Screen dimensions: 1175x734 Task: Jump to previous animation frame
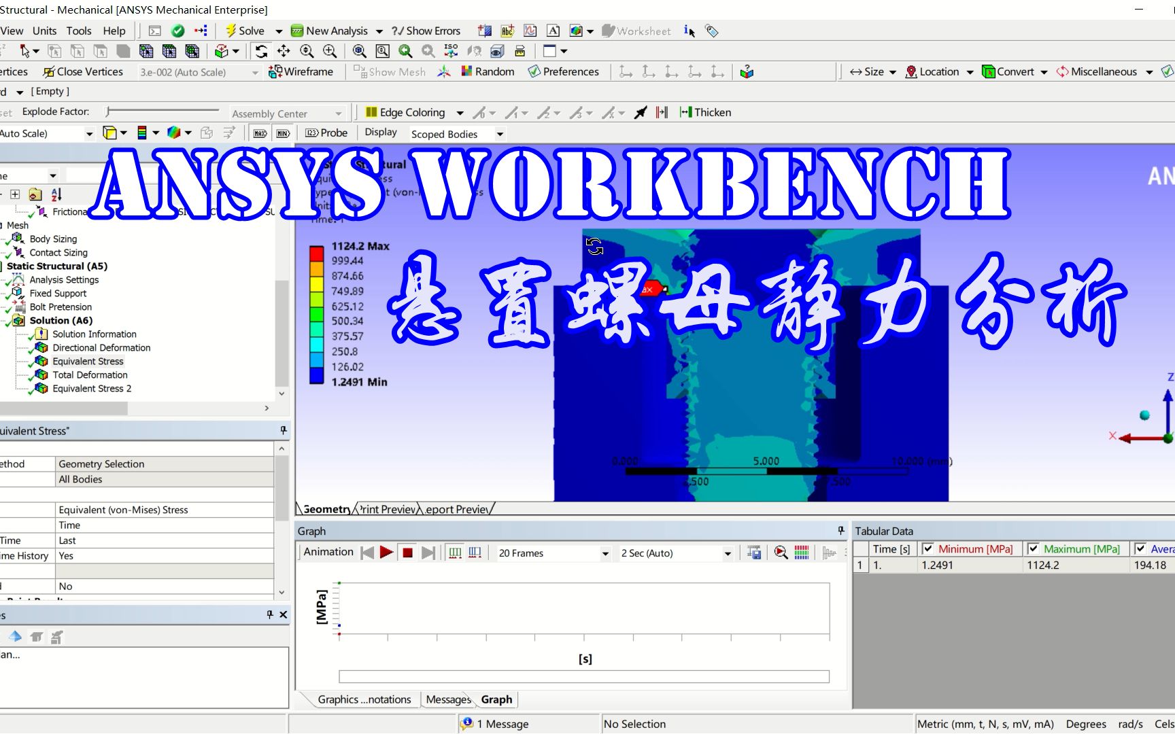367,553
